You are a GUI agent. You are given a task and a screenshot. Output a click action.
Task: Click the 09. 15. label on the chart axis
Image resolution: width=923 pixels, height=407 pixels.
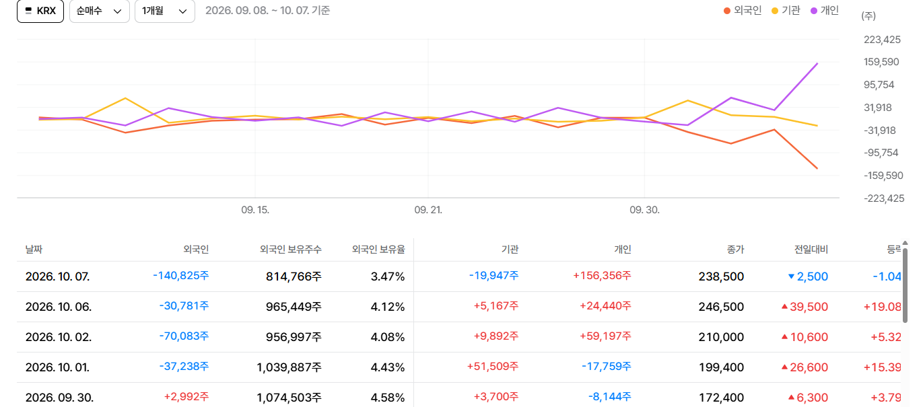coord(255,210)
